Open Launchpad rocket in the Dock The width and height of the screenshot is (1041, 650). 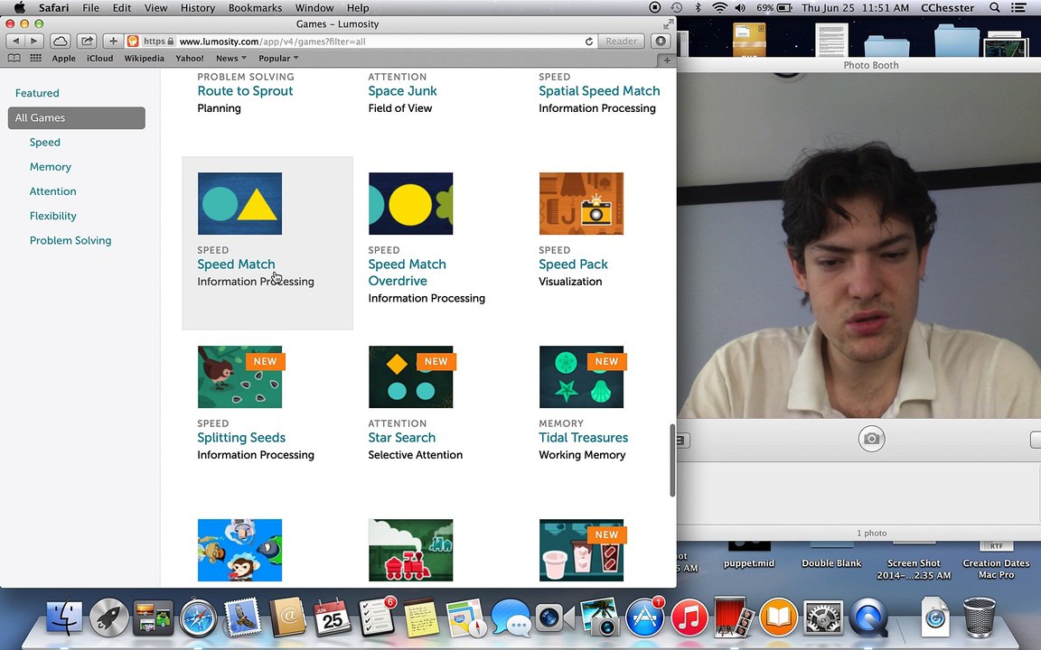(x=108, y=617)
